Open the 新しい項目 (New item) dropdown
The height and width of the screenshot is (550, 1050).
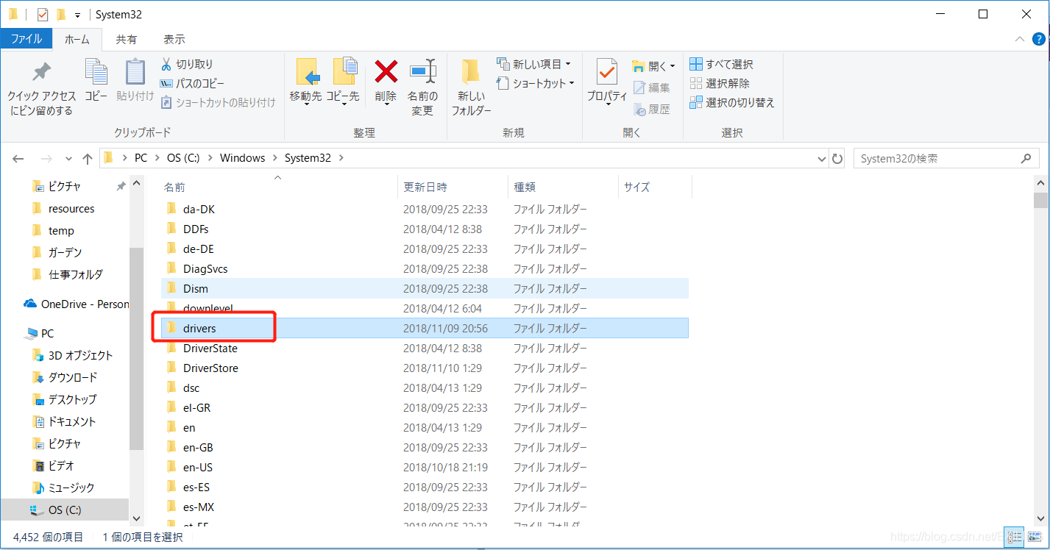coord(534,64)
